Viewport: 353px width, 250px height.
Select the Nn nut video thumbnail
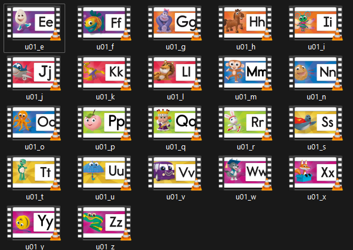(315, 73)
